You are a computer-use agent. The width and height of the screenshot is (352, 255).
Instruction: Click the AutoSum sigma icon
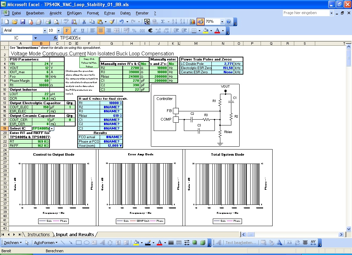click(x=163, y=22)
